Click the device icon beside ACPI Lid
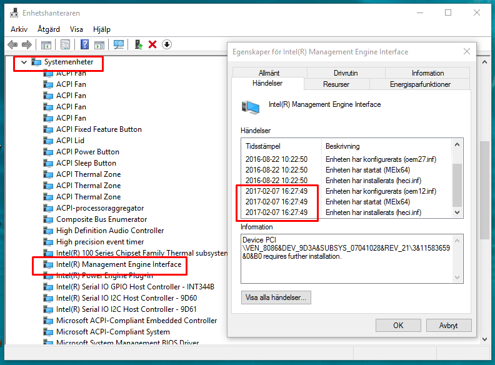Image resolution: width=495 pixels, height=365 pixels. [48, 141]
